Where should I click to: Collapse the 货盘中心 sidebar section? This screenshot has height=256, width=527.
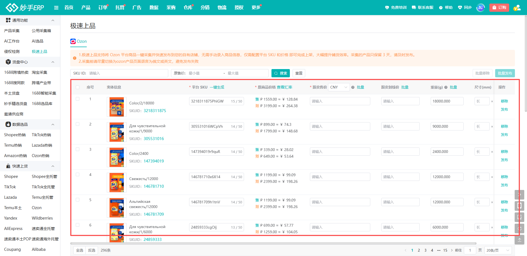point(53,62)
